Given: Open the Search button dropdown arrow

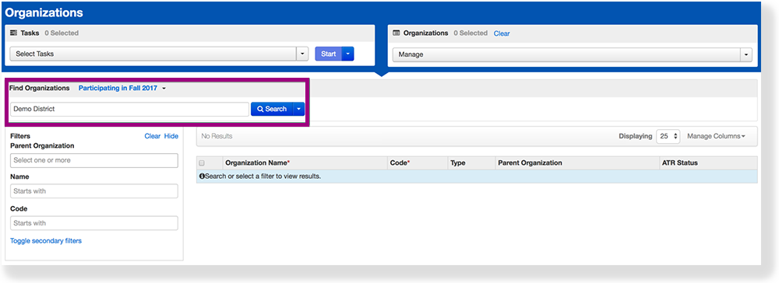Looking at the screenshot, I should coord(298,109).
